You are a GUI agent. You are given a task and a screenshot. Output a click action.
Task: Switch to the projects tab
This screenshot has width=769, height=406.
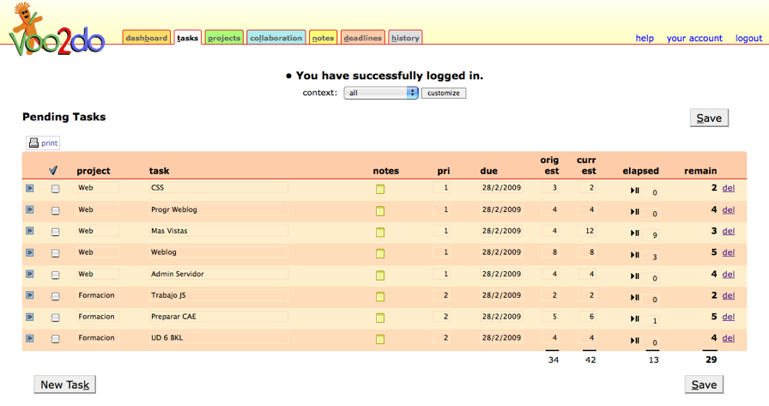click(x=224, y=38)
